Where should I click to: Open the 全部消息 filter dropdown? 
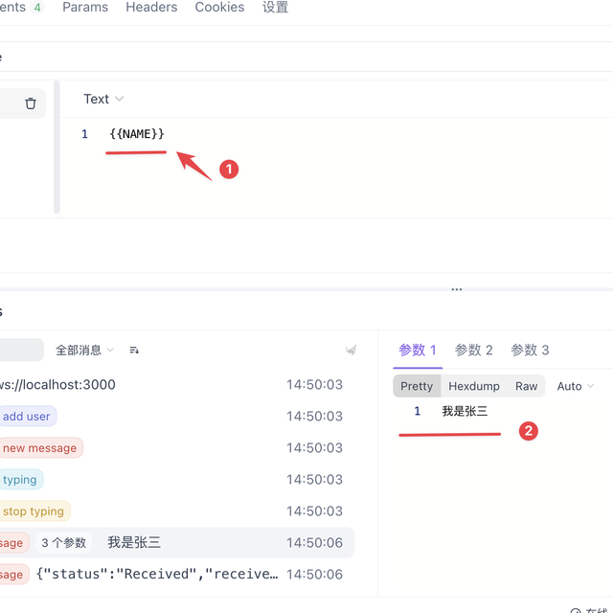(84, 350)
